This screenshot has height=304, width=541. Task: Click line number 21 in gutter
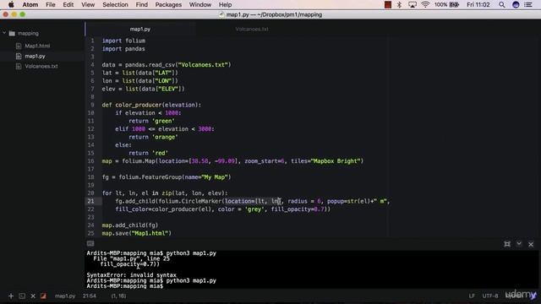(90, 201)
